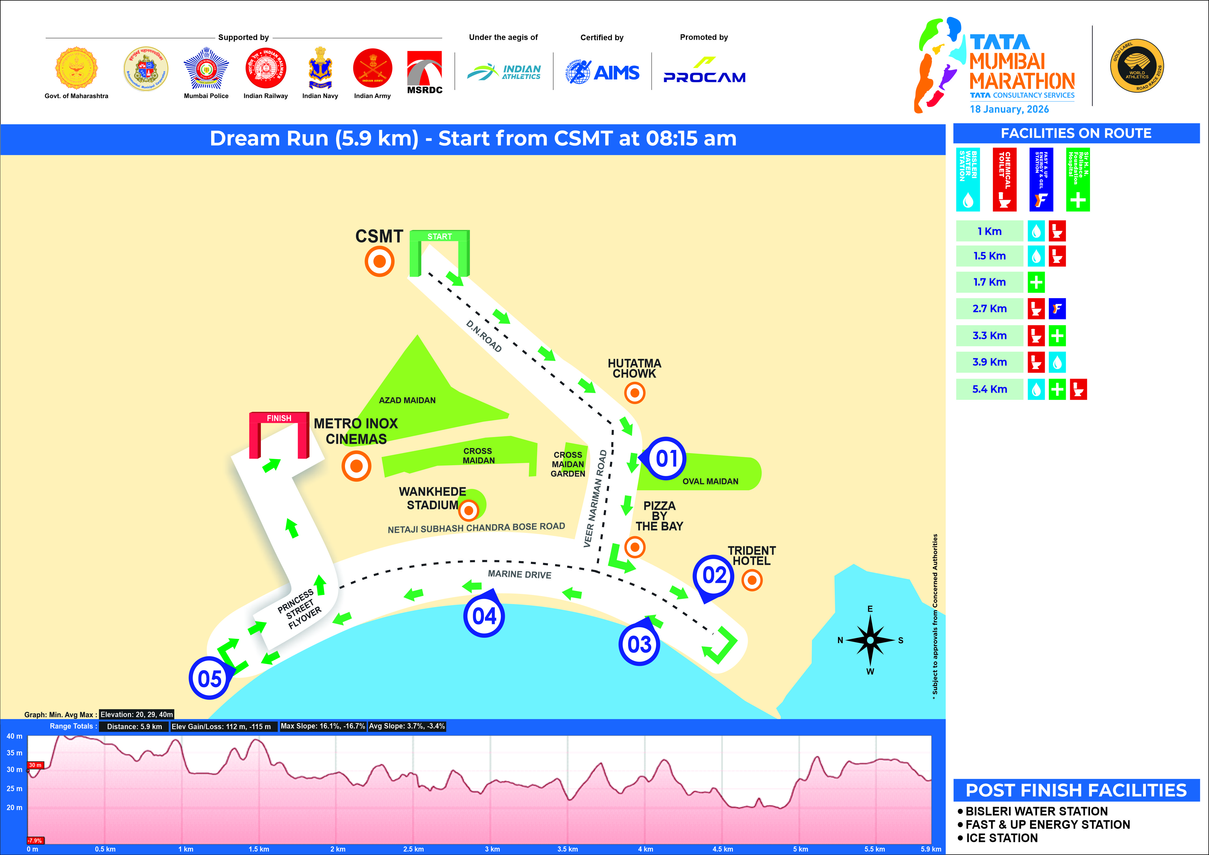Select the 01 kilometer marker pin

665,458
